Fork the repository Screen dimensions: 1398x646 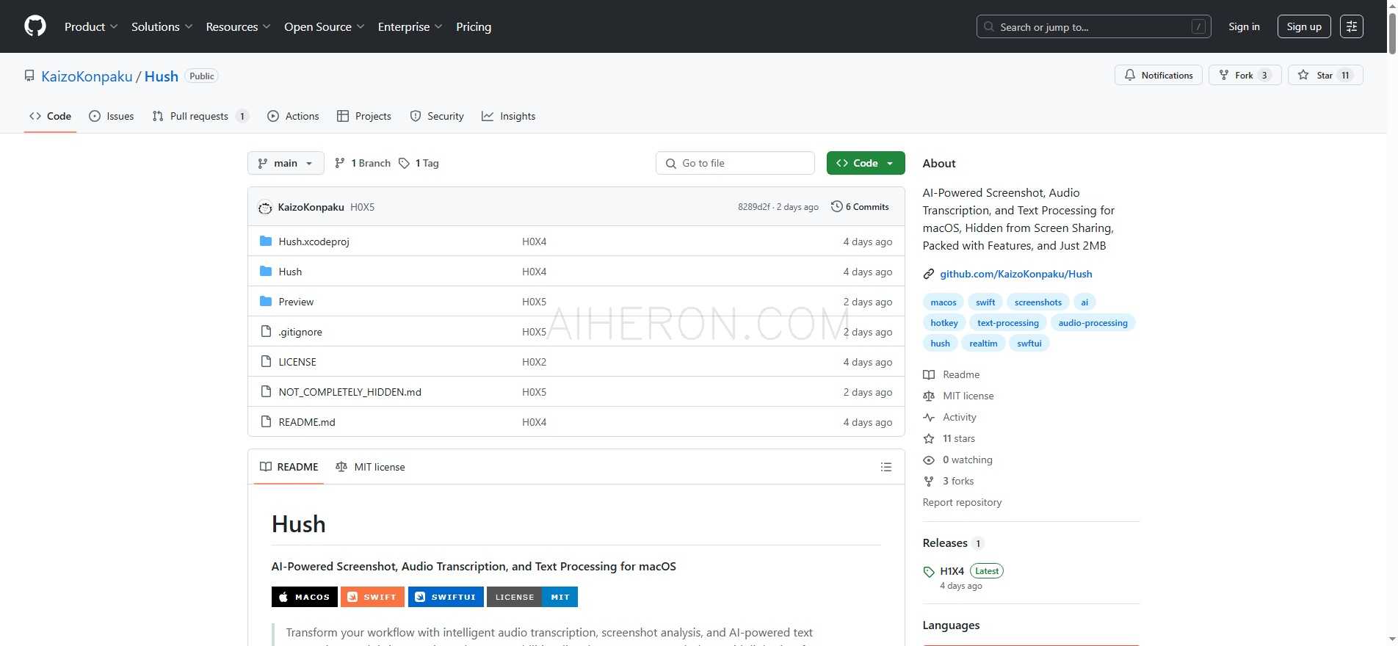coord(1245,75)
